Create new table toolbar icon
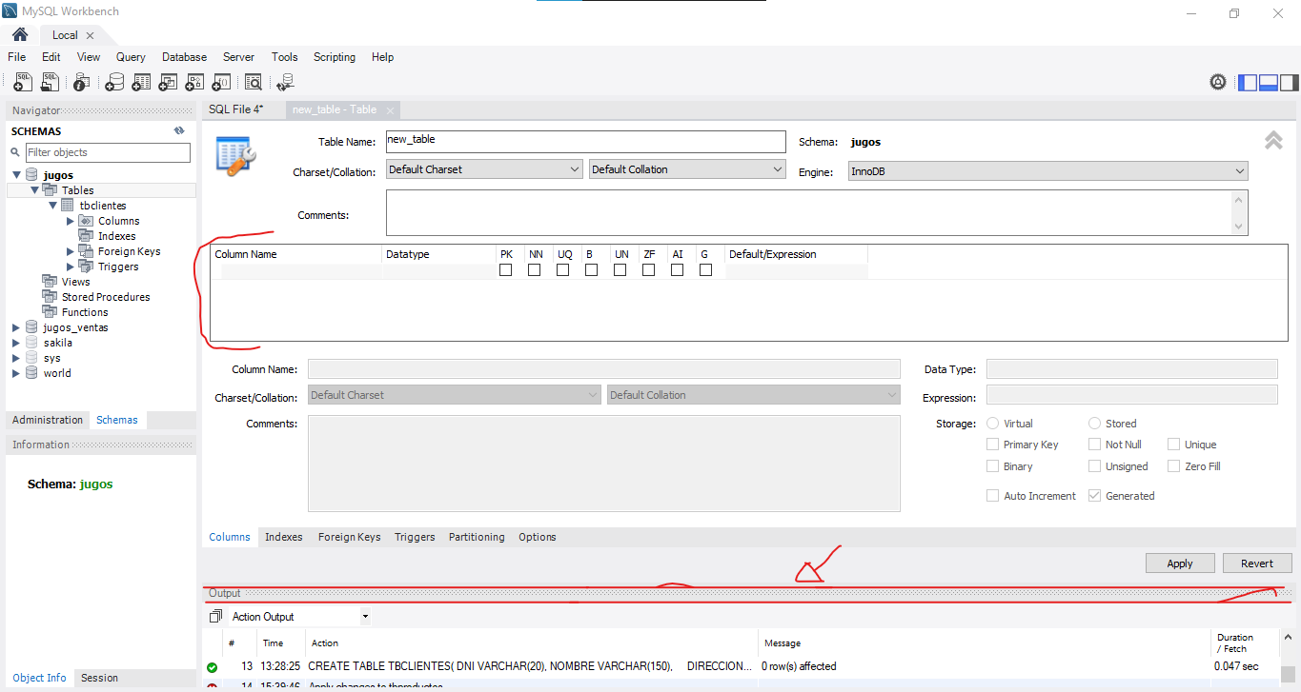The width and height of the screenshot is (1301, 692). [141, 82]
